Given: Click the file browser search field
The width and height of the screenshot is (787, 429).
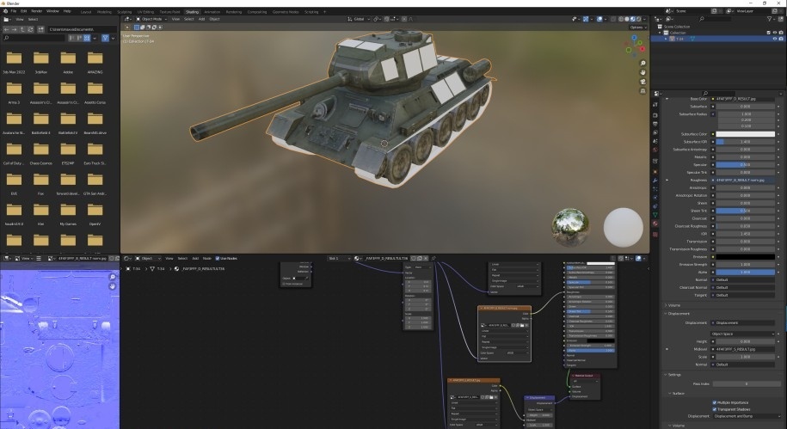Looking at the screenshot, I should click(x=34, y=38).
